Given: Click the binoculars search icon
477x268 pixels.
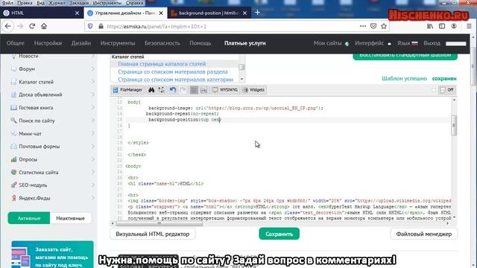Looking at the screenshot, I should (151, 90).
